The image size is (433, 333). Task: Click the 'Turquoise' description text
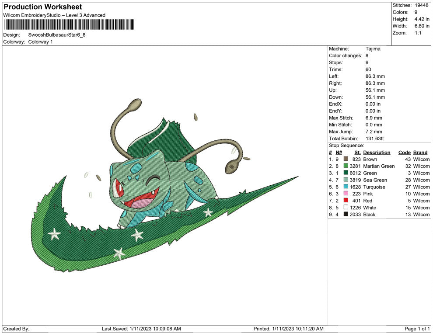click(x=374, y=187)
